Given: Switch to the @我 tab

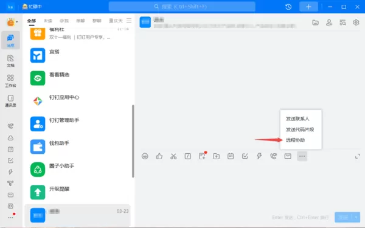Looking at the screenshot, I should [64, 21].
